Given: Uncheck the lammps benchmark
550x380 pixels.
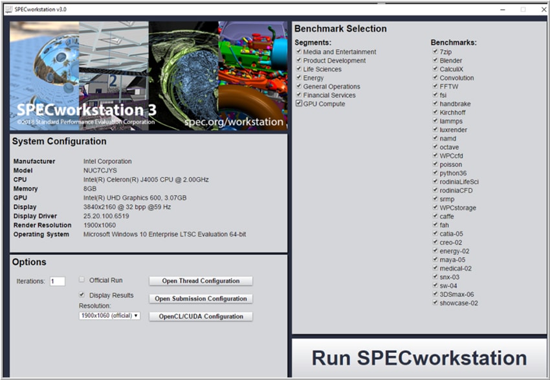Looking at the screenshot, I should coord(435,120).
